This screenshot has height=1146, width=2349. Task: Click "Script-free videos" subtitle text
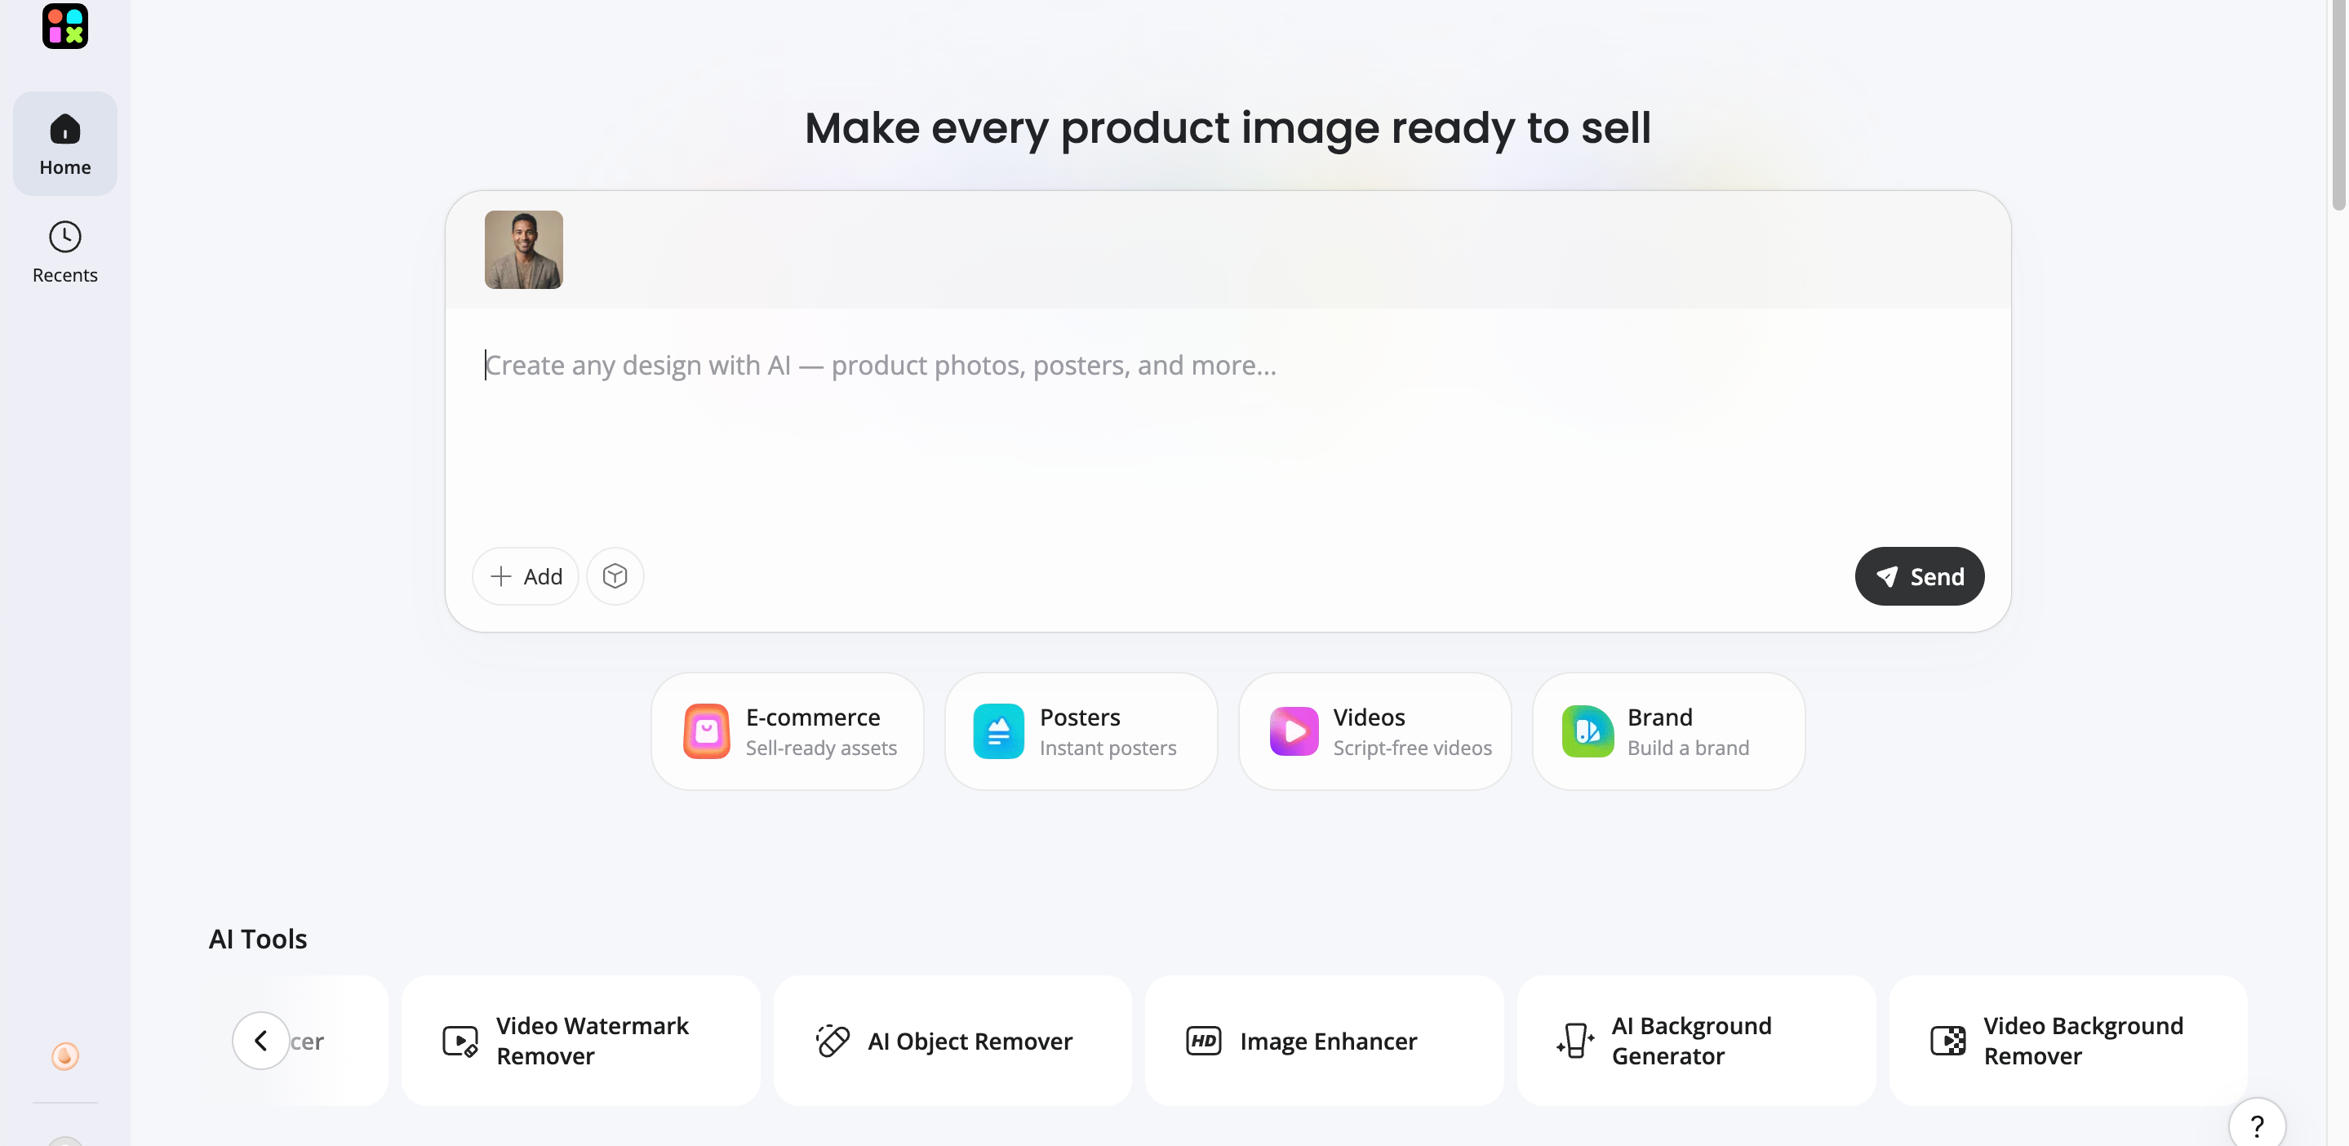(x=1413, y=748)
